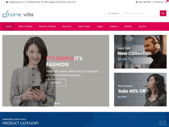Select the third slider dot
The height and width of the screenshot is (127, 169).
(x=59, y=104)
